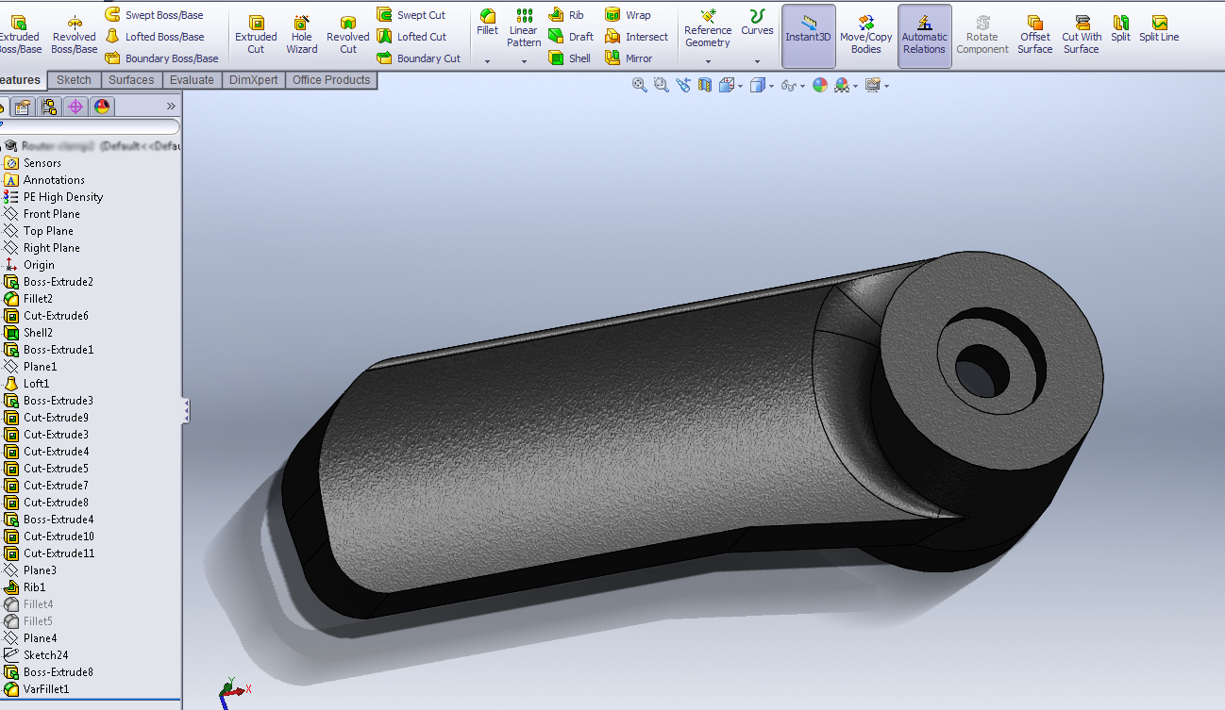Open the Fillet dropdown arrow
Image resolution: width=1225 pixels, height=710 pixels.
click(487, 61)
